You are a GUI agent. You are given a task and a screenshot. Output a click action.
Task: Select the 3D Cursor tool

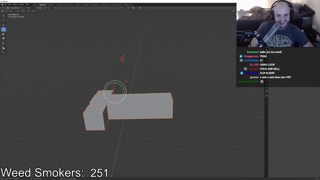[x=3, y=20]
